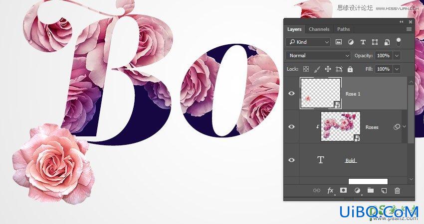The height and width of the screenshot is (224, 424).
Task: Create a new layer
Action: pos(384,191)
